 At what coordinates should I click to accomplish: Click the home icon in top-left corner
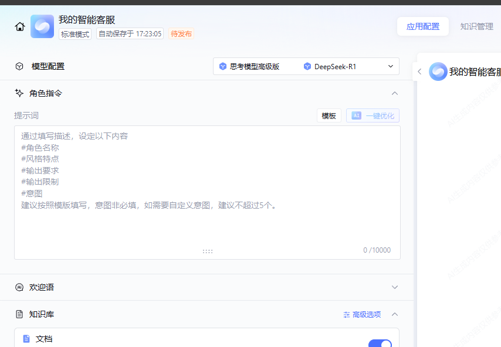coord(19,26)
